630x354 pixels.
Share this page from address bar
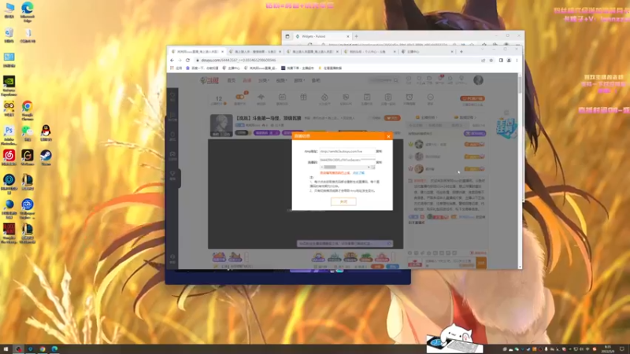[483, 61]
